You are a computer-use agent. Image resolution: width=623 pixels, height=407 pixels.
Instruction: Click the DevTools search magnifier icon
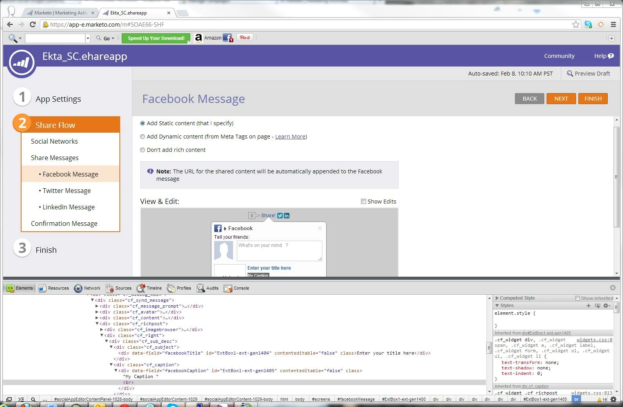33,399
